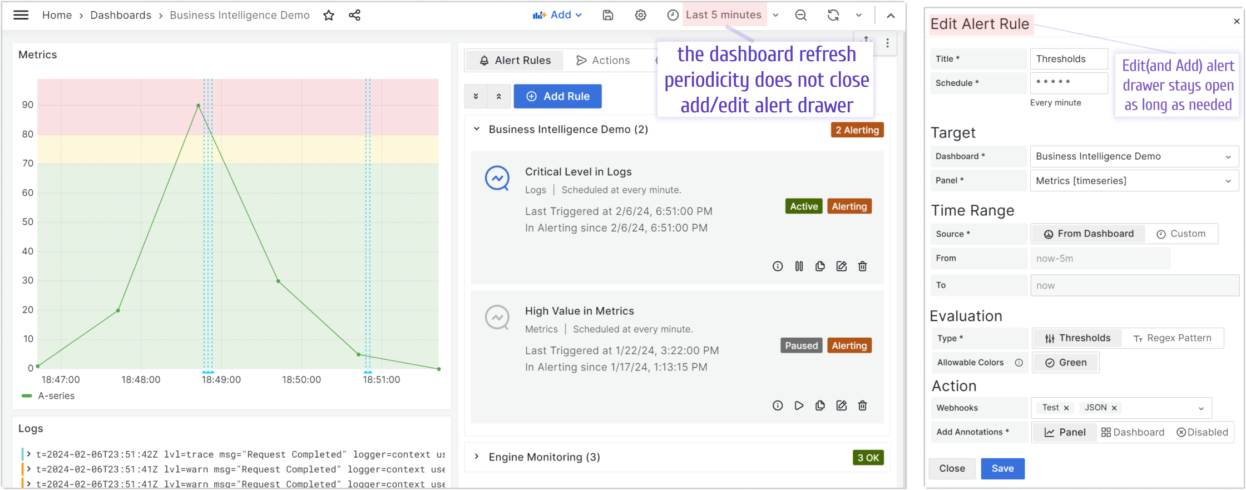This screenshot has height=490, width=1246.
Task: Go to Dashboards breadcrumb
Action: 121,15
